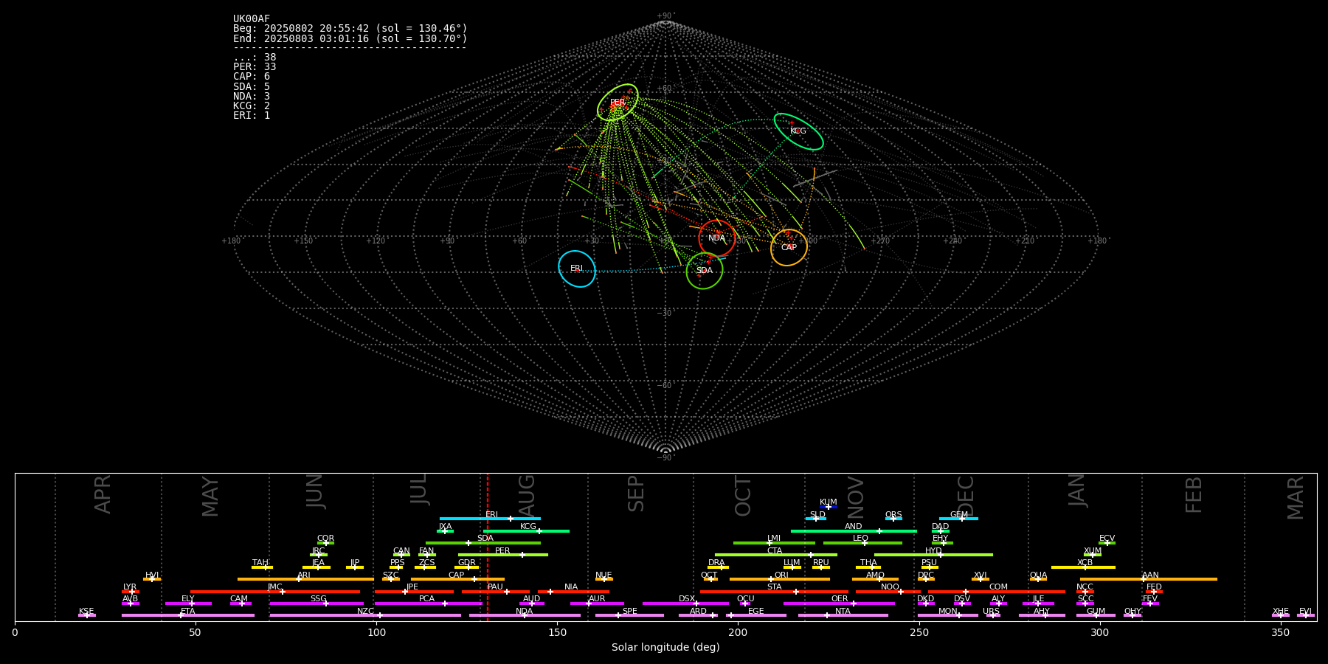Viewport: 1328px width, 664px height.
Task: Select the KCG radiant ellipse on the map
Action: (x=798, y=131)
